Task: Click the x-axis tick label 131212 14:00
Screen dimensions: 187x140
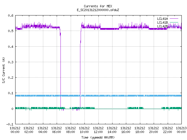Action: (x=112, y=130)
